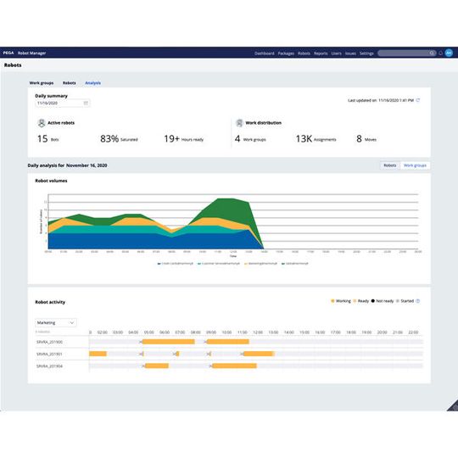The image size is (458, 458).
Task: Toggle daily analysis to Robots view
Action: 390,165
